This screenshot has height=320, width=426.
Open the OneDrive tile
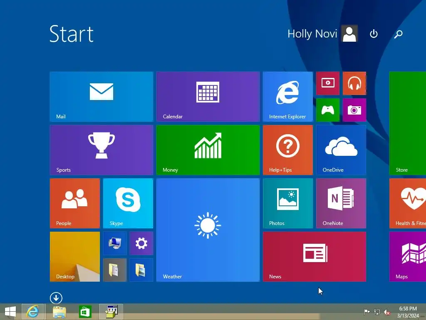341,150
